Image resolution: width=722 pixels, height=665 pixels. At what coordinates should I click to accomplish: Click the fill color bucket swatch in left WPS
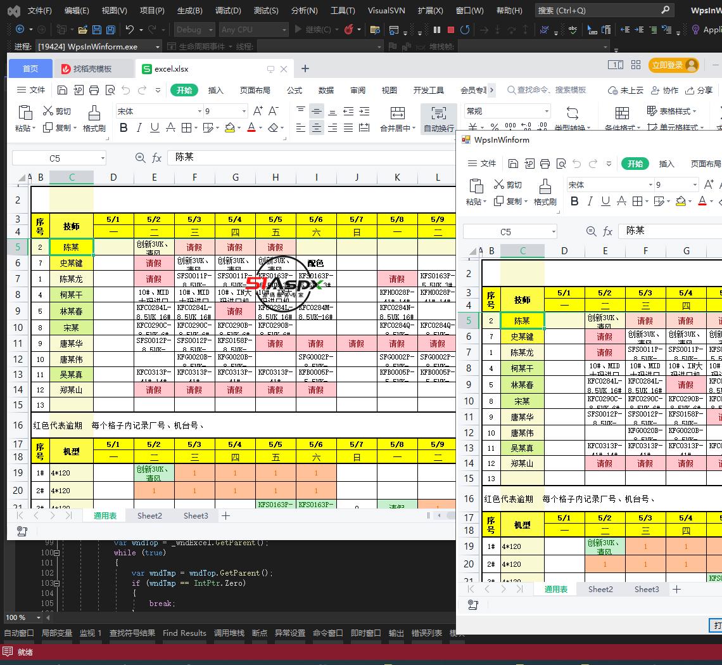[x=229, y=127]
